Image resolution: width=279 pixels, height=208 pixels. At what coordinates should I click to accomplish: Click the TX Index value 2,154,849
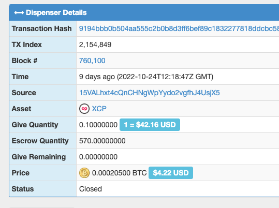95,44
